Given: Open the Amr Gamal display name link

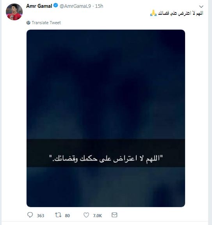Looking at the screenshot, I should 39,6.
